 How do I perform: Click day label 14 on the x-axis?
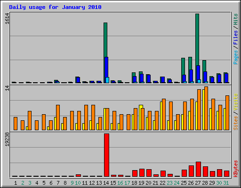106,183
